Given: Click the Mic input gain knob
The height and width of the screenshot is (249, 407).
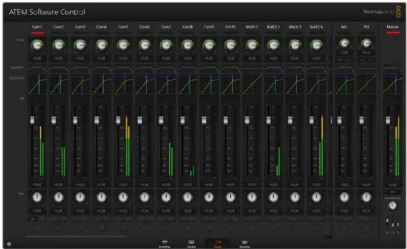Looking at the screenshot, I should click(344, 43).
